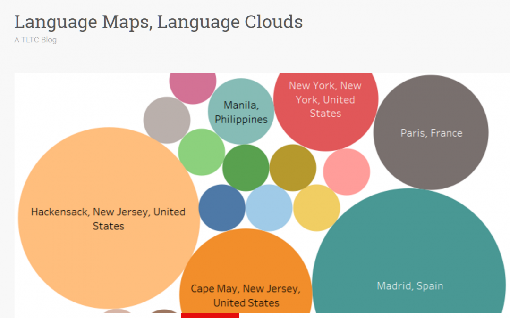Open the Language Maps, Language Clouds blog title

(158, 23)
